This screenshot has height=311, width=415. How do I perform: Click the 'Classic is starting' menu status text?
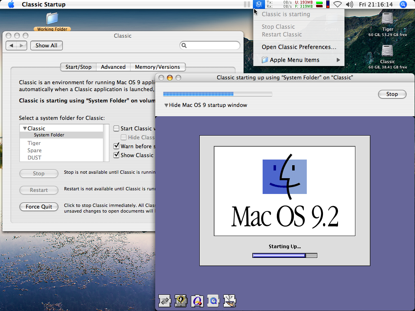286,14
